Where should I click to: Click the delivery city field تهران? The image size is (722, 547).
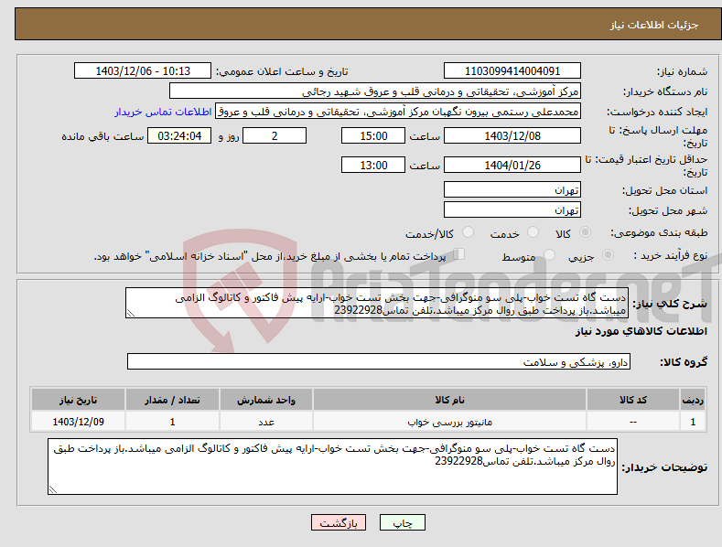click(x=512, y=210)
